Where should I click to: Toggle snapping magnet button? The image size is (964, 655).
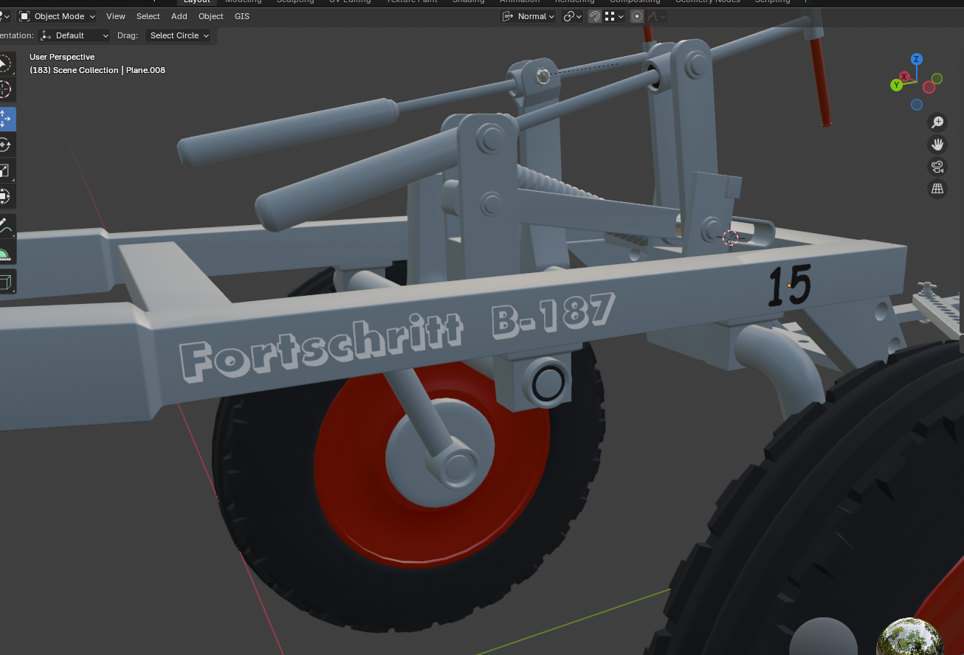pos(594,16)
